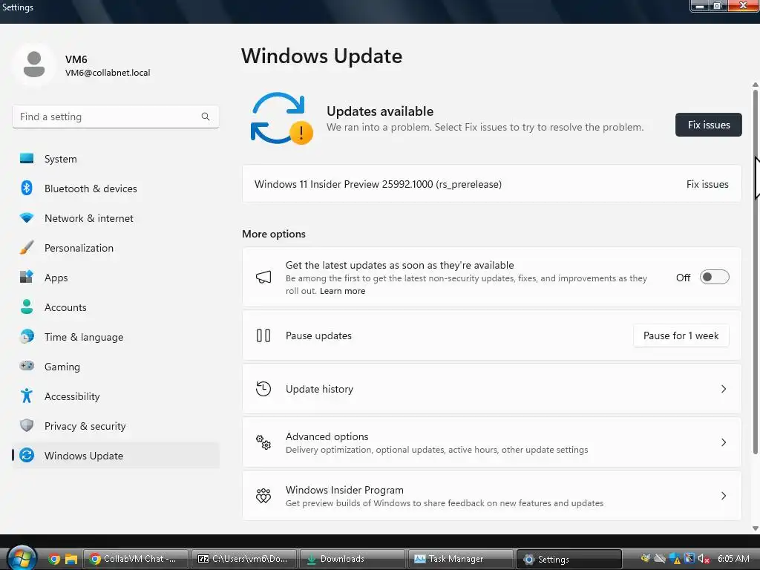
Task: Click the Personalization paintbrush icon
Action: pyautogui.click(x=27, y=247)
